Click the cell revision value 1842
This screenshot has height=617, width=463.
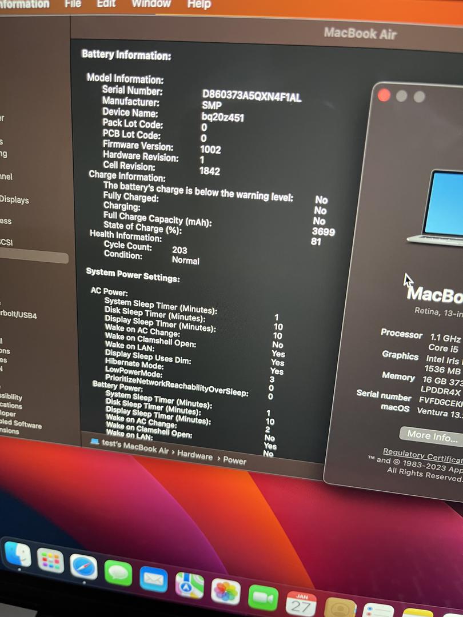[x=210, y=171]
